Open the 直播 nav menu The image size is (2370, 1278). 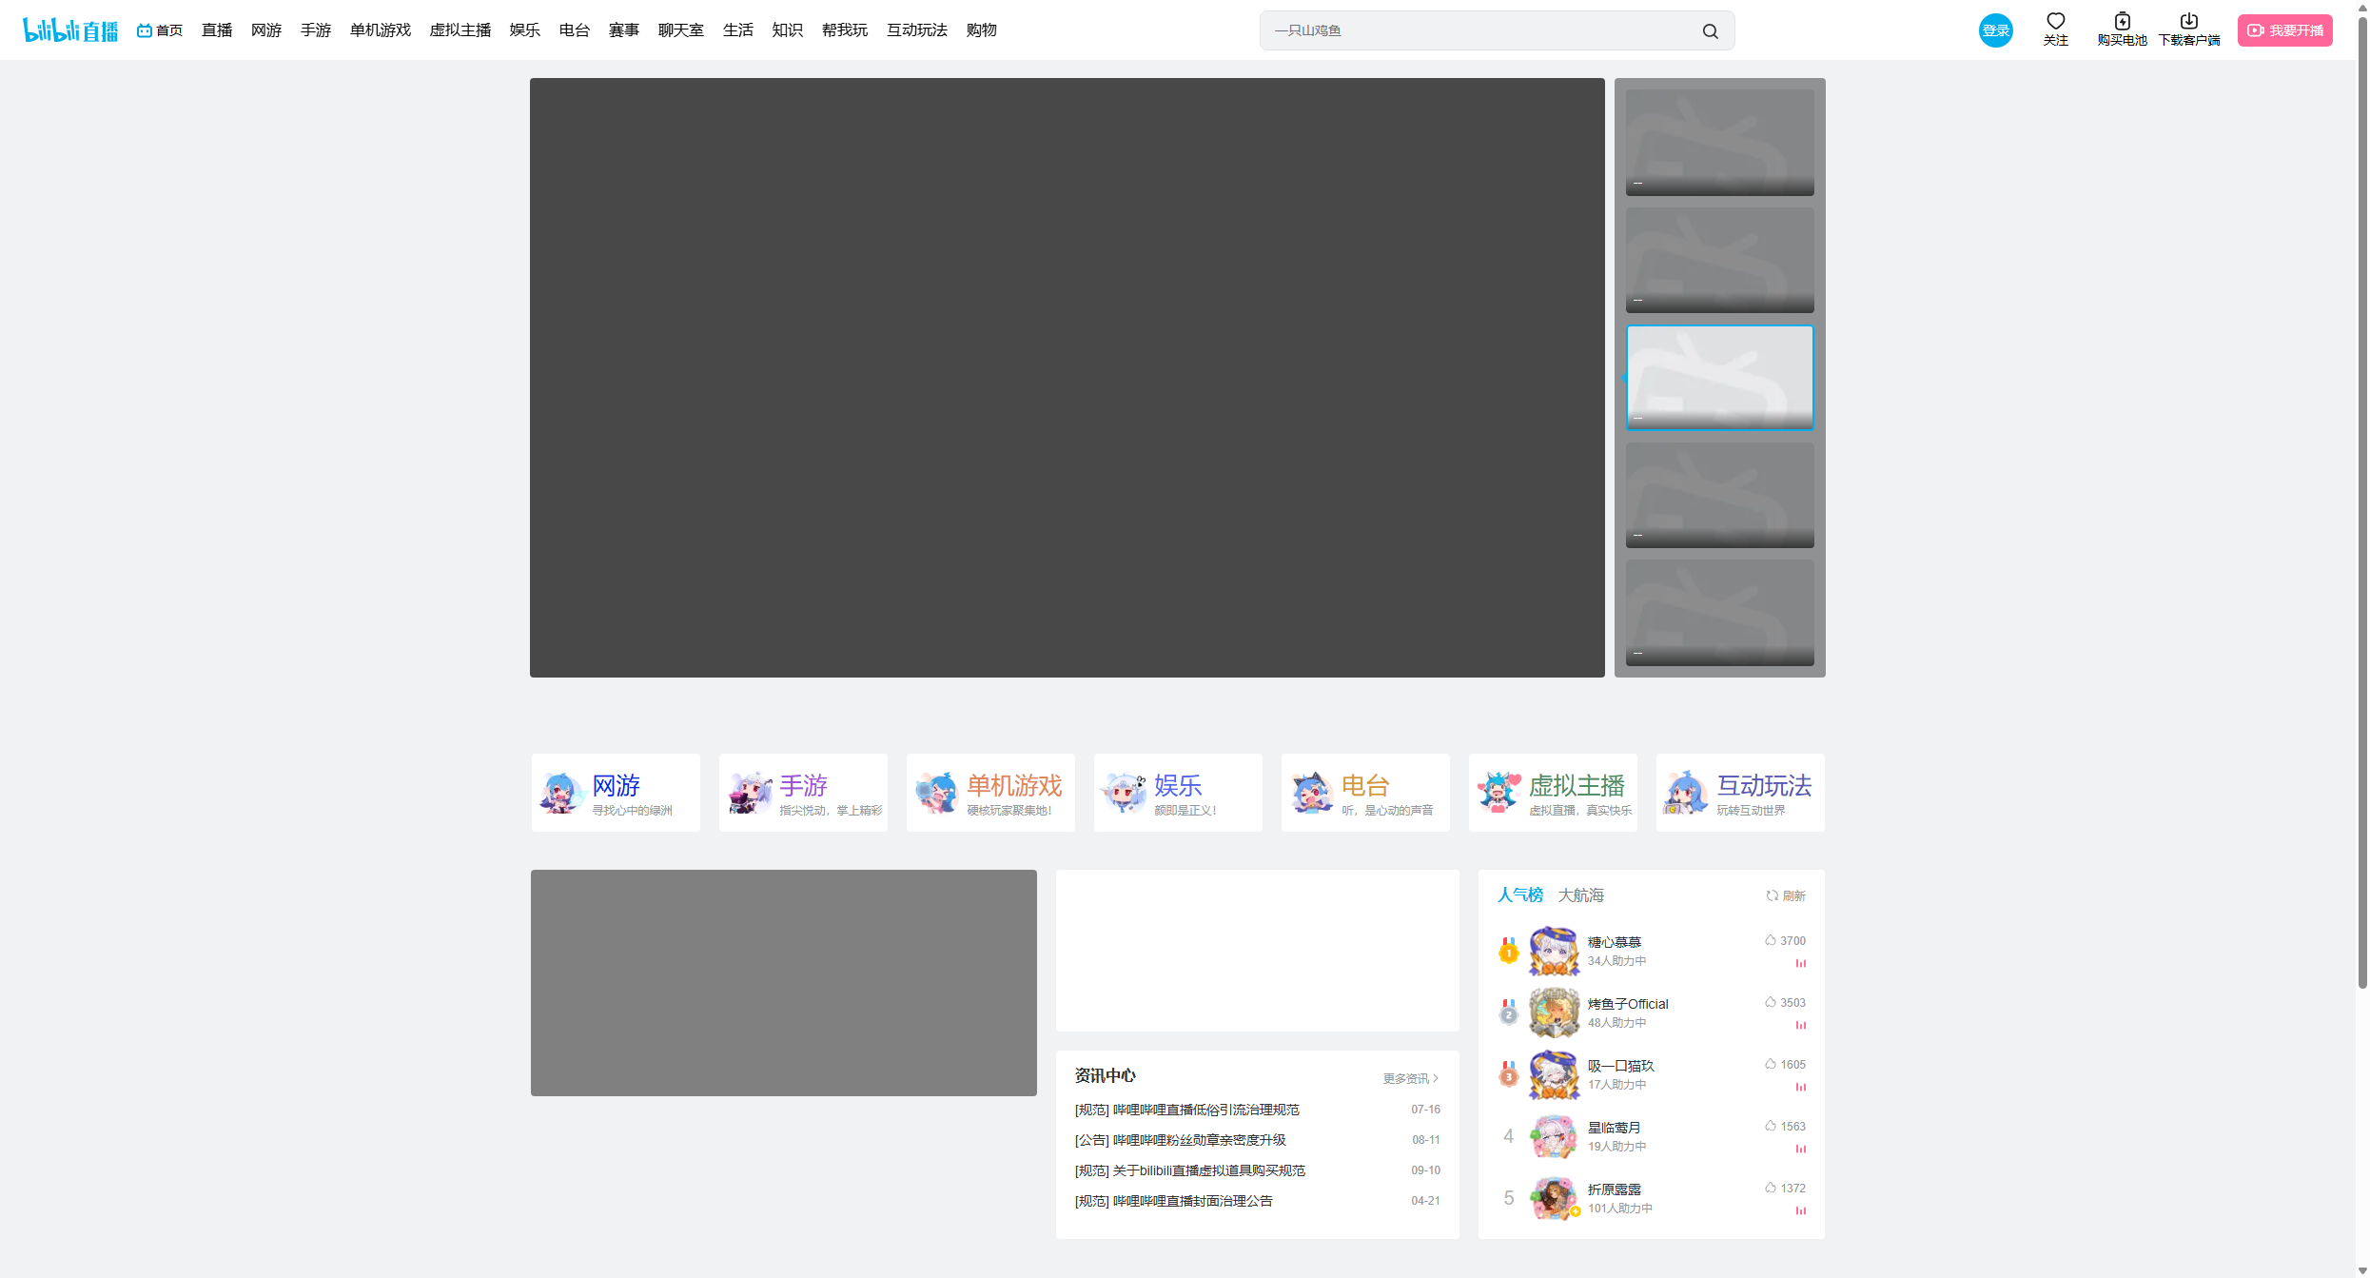tap(217, 30)
